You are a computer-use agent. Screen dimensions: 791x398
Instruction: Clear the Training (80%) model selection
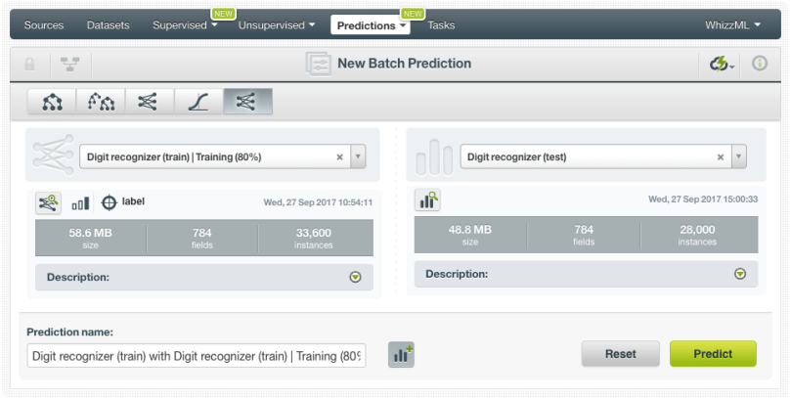click(340, 156)
